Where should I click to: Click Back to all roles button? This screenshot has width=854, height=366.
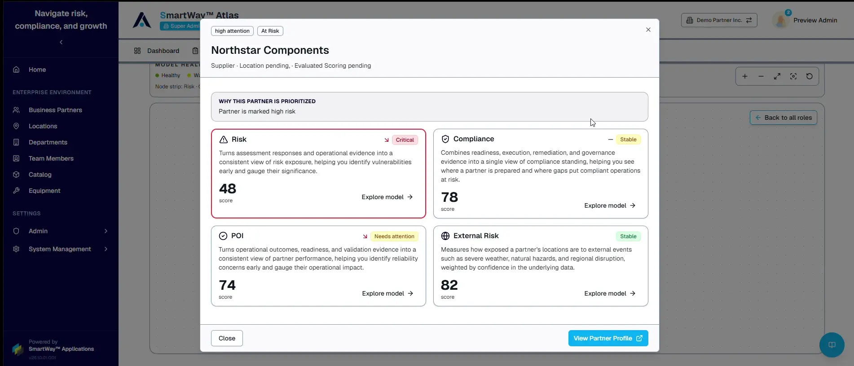(x=784, y=118)
